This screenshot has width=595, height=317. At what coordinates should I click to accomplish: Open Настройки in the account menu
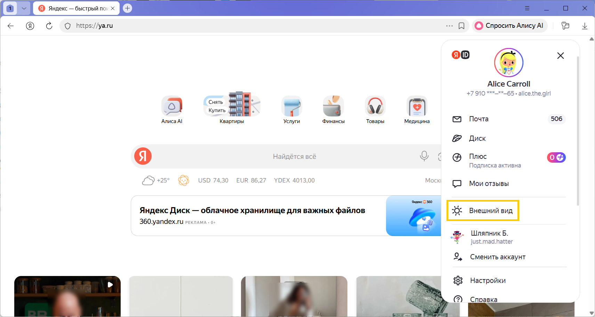tap(509, 281)
